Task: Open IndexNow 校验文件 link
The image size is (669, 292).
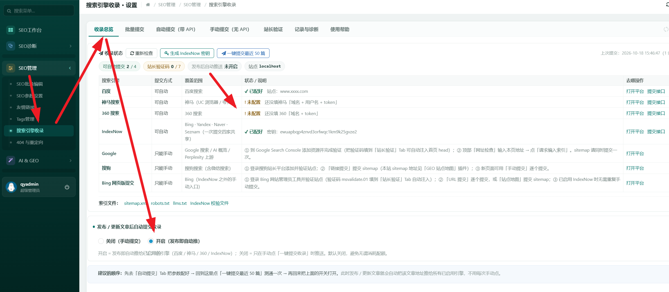Action: (x=209, y=203)
